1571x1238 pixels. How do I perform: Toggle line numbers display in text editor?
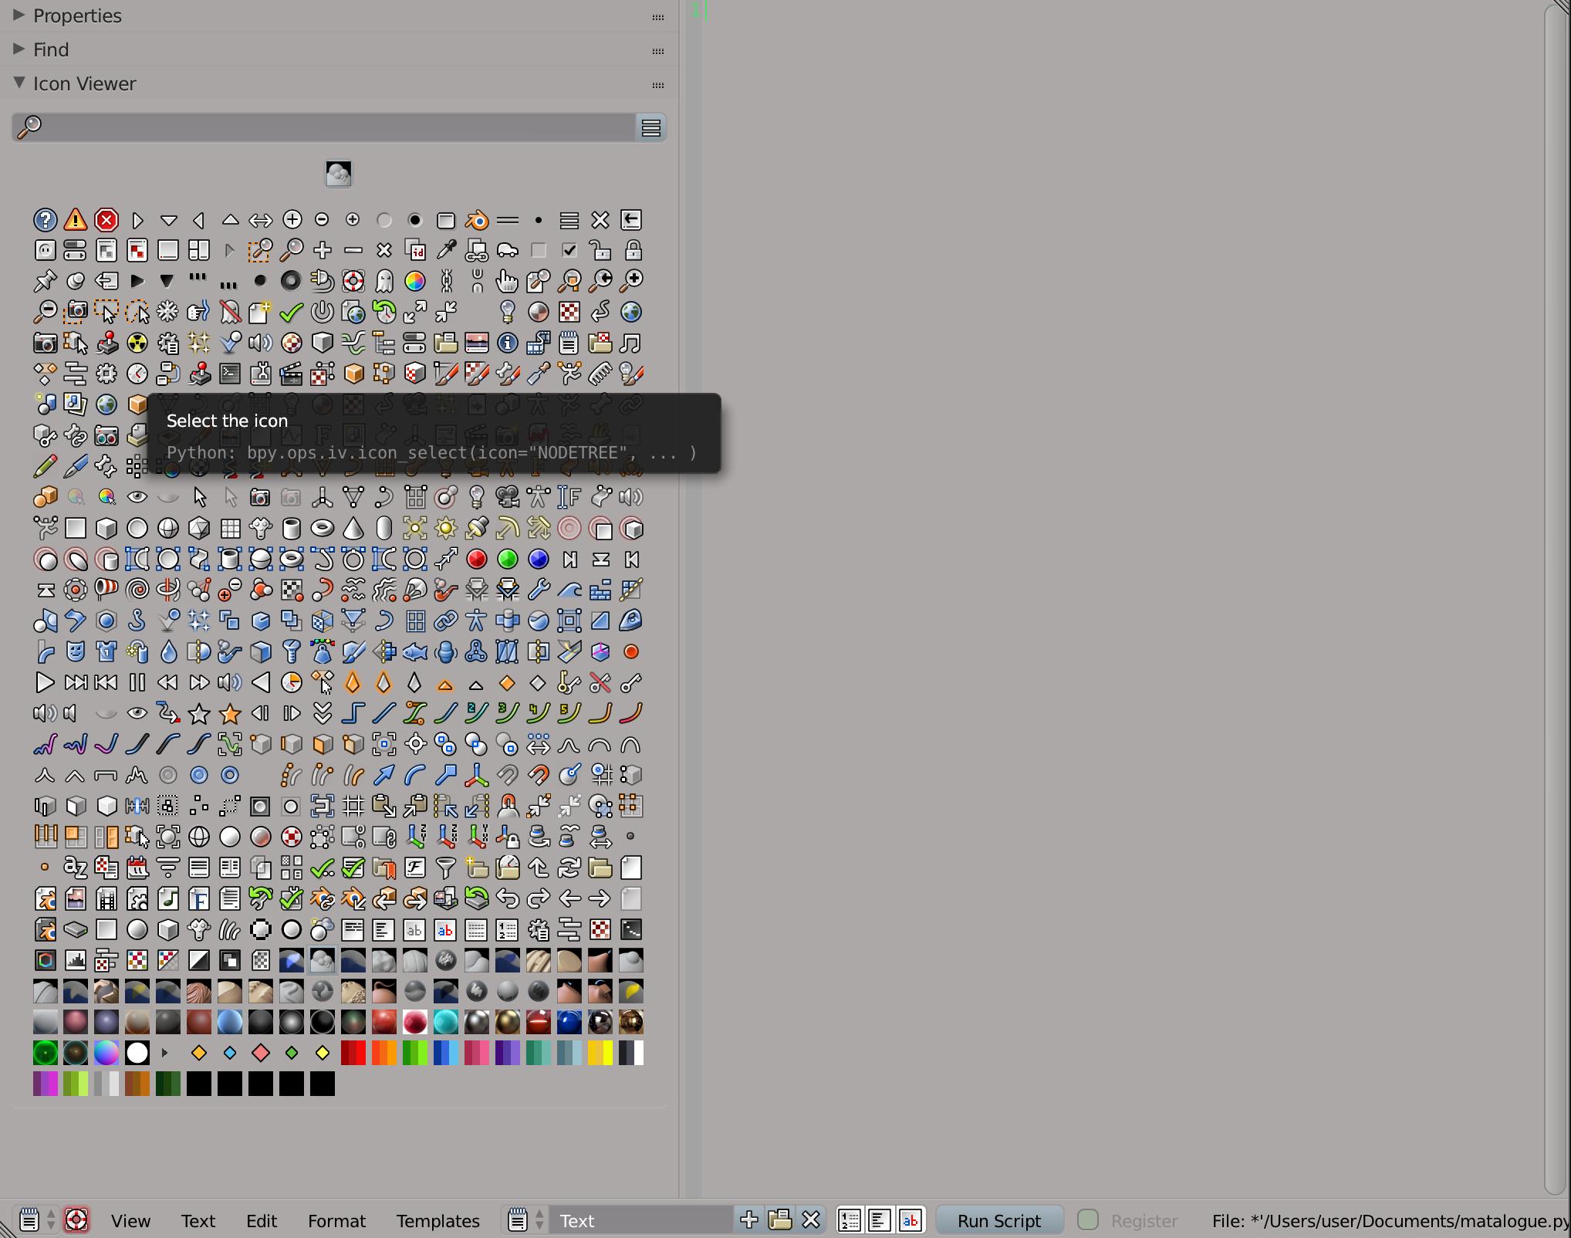pos(850,1220)
